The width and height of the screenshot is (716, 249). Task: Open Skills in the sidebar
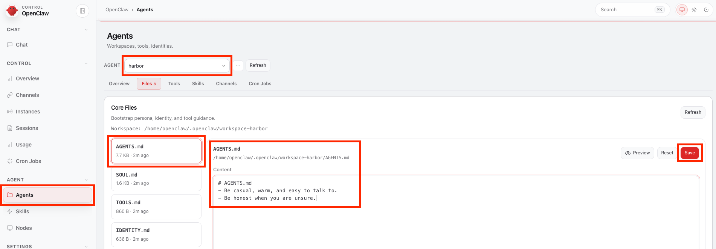22,211
